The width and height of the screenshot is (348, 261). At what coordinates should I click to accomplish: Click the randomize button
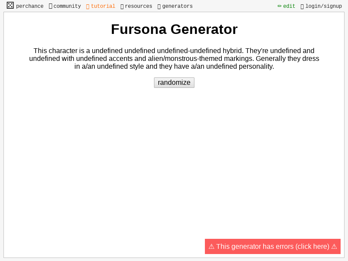click(174, 82)
